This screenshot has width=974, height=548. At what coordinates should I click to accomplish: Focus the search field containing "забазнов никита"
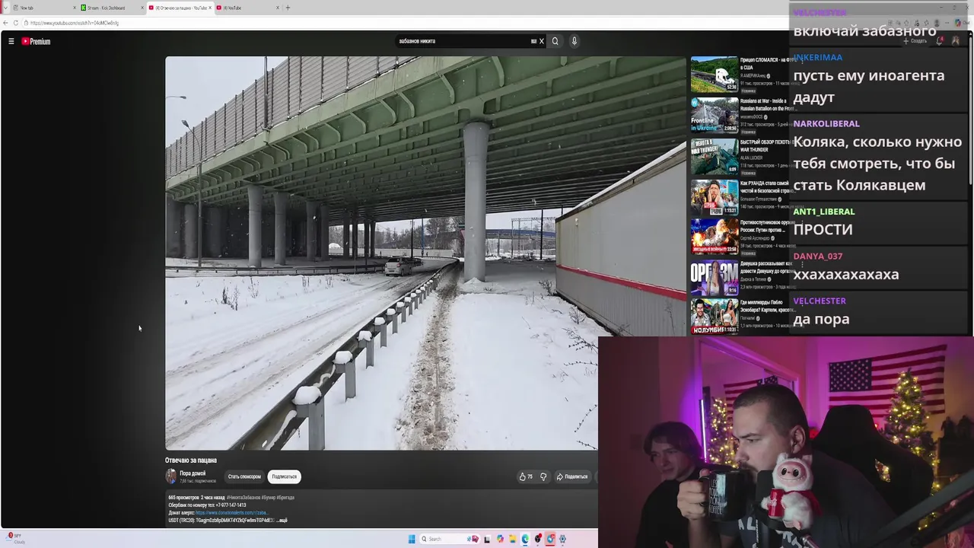tap(463, 41)
